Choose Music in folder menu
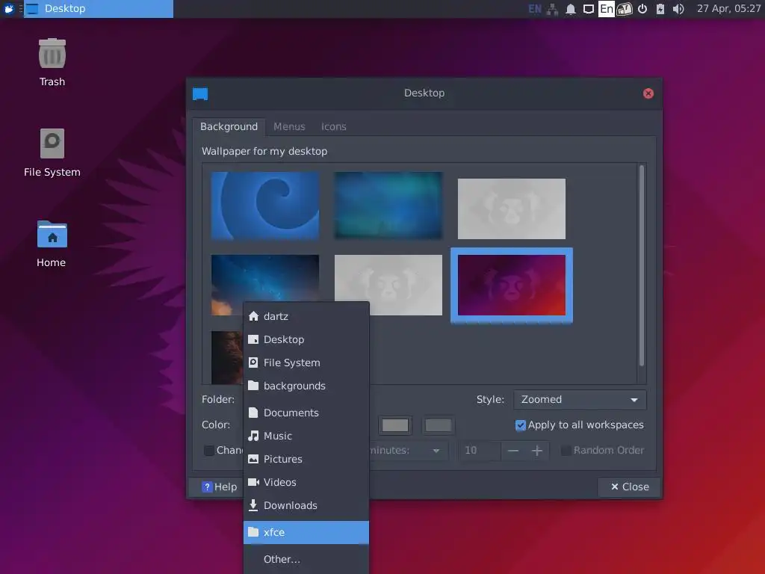The image size is (765, 574). pyautogui.click(x=306, y=436)
